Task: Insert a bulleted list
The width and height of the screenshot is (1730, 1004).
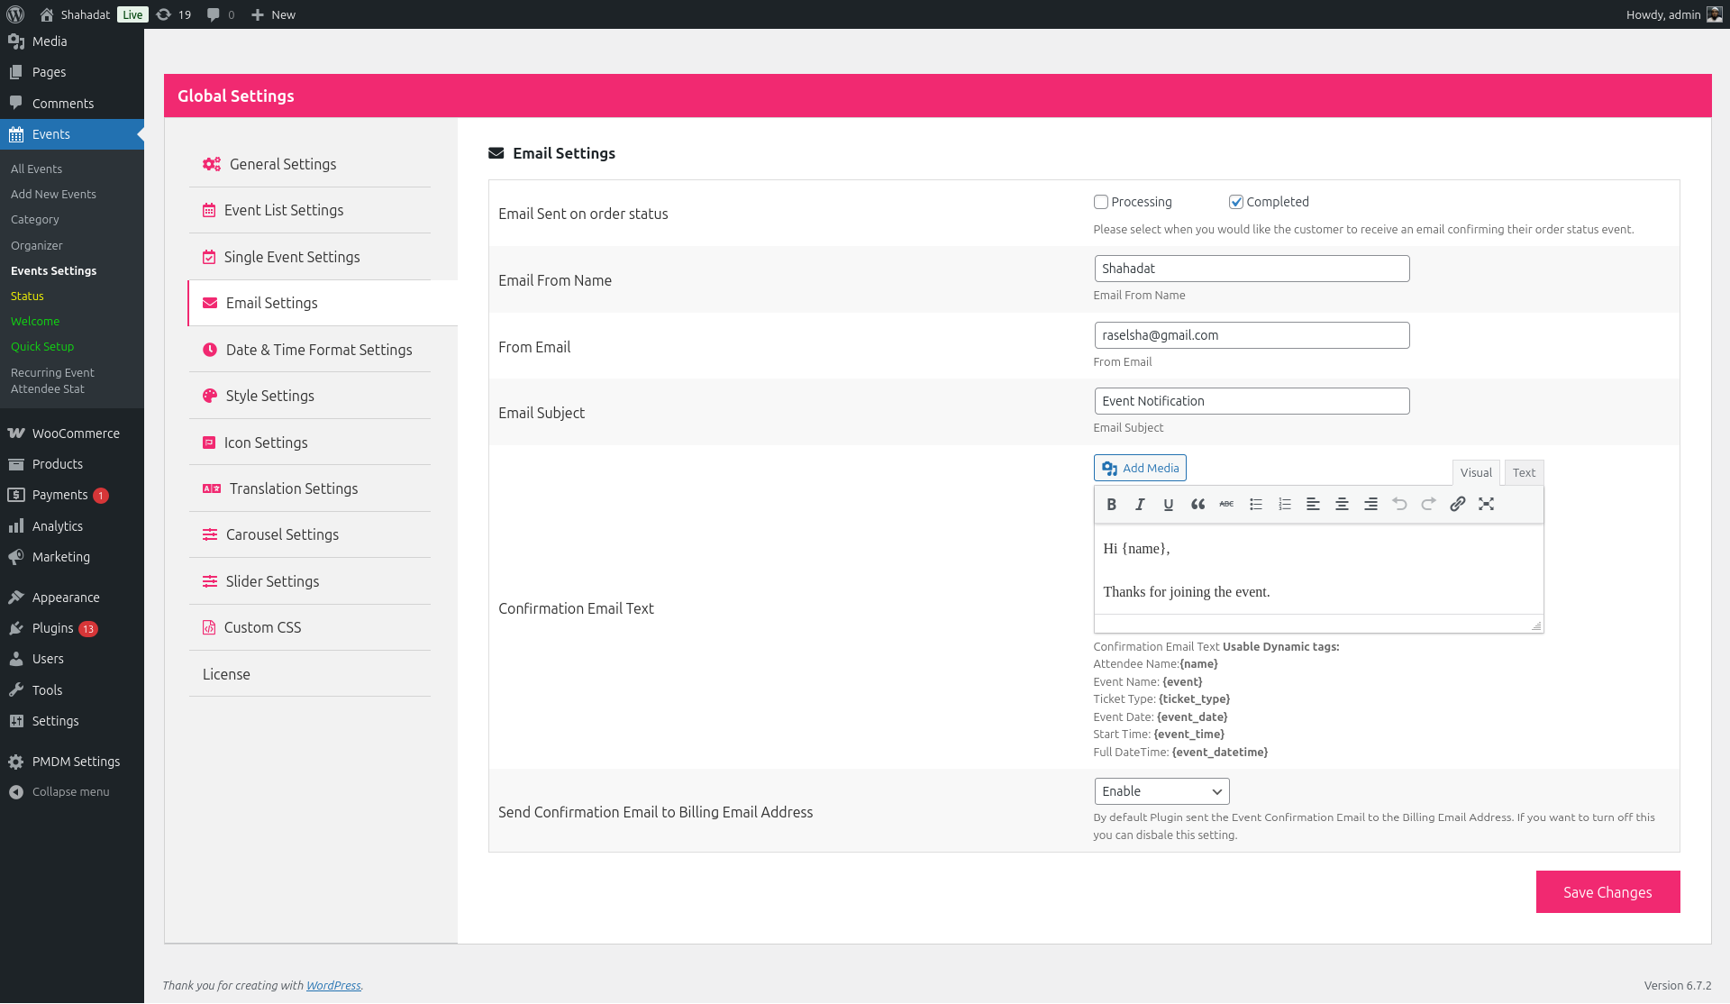Action: tap(1255, 505)
